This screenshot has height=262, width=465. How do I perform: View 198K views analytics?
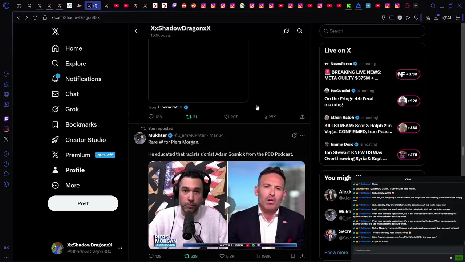[263, 257]
